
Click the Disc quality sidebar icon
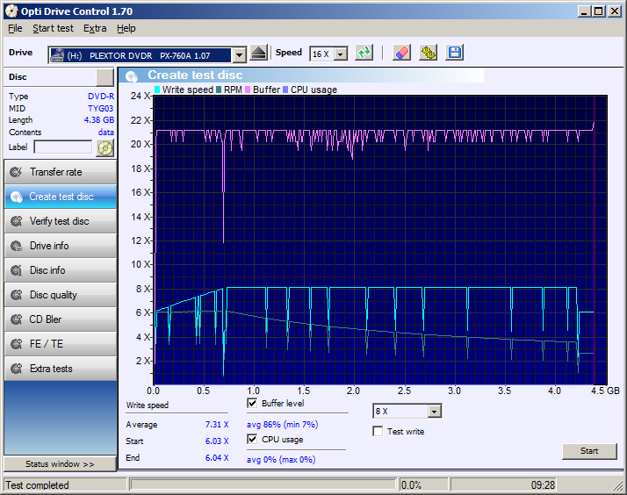point(16,295)
